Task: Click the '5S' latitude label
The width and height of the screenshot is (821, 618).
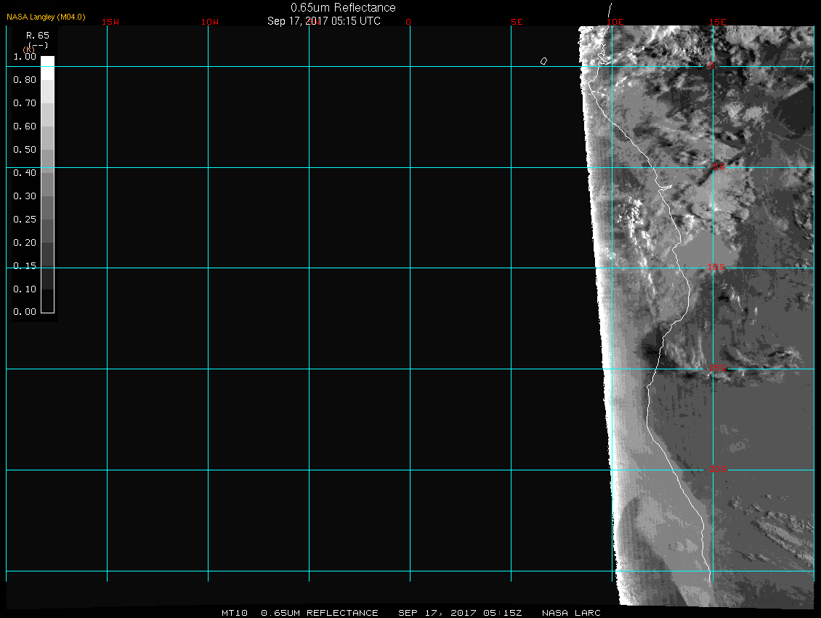Action: tap(719, 166)
